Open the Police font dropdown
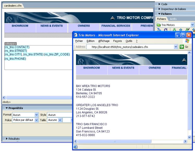Image resolution: width=195 pixels, height=151 pixels. click(x=36, y=120)
